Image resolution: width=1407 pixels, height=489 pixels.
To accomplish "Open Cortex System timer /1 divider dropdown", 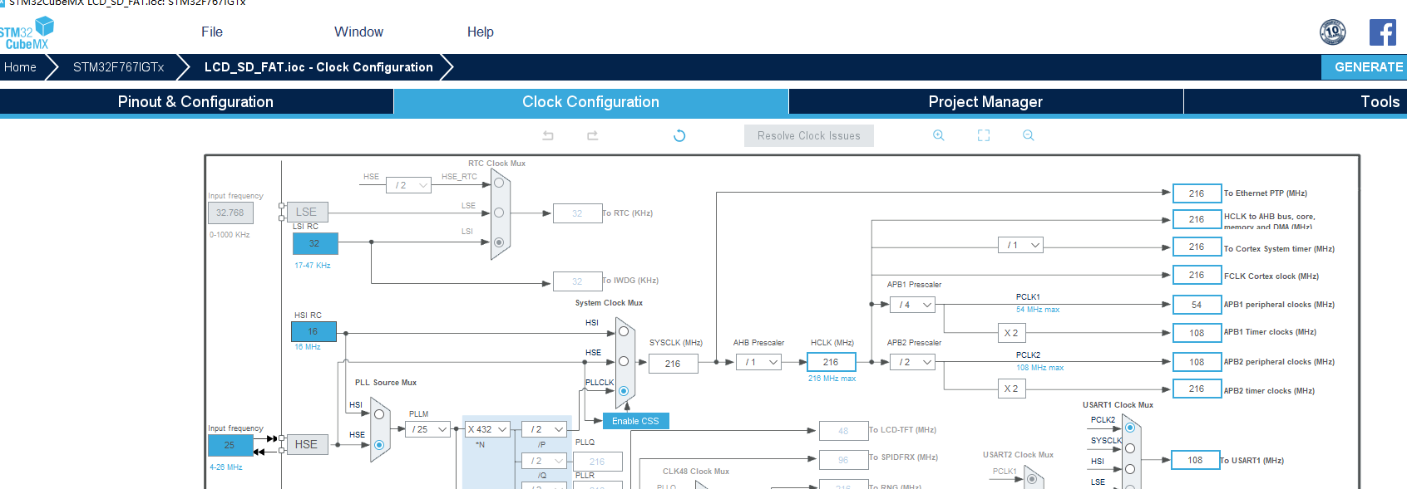I will 1020,245.
